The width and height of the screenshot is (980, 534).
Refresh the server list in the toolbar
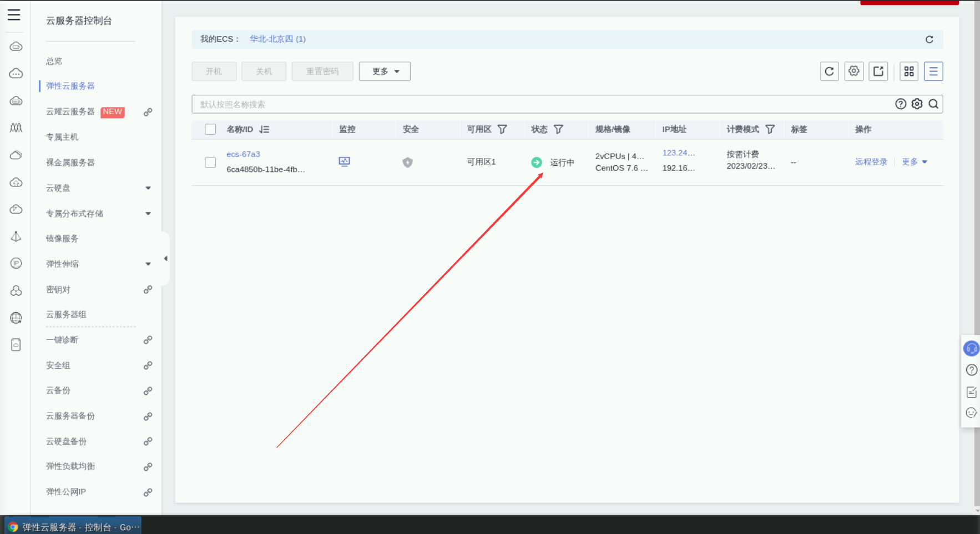coord(829,71)
